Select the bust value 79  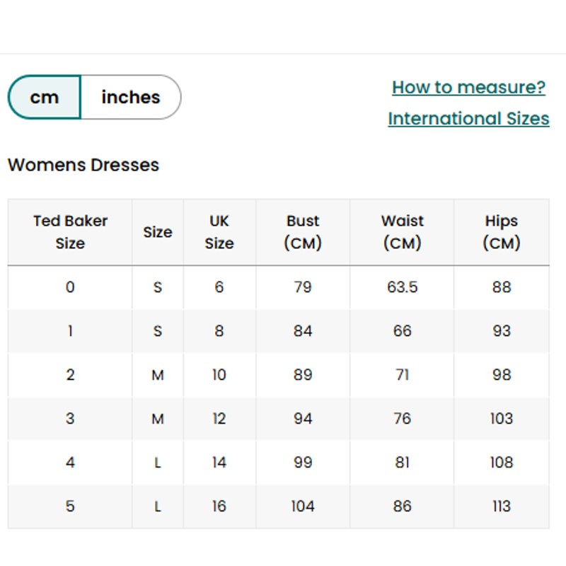[x=303, y=287]
